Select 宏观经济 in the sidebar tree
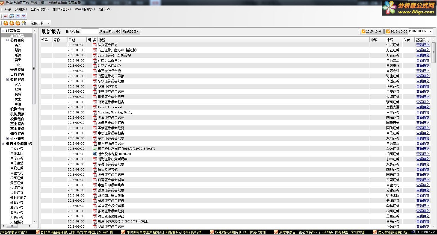This screenshot has height=235, width=437. point(17,70)
